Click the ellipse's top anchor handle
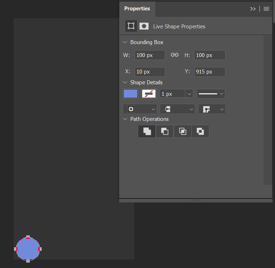The image size is (275, 268). [28, 237]
